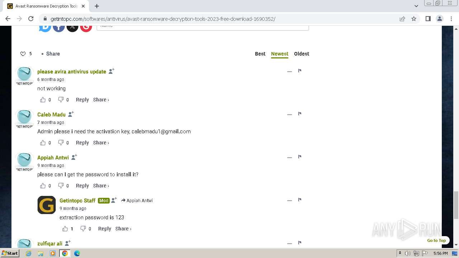Screen dimensions: 459x258
Task: Open a new browser tab
Action: (x=97, y=6)
